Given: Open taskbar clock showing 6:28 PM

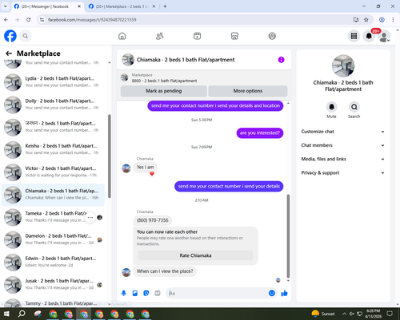Looking at the screenshot, I should (x=373, y=314).
